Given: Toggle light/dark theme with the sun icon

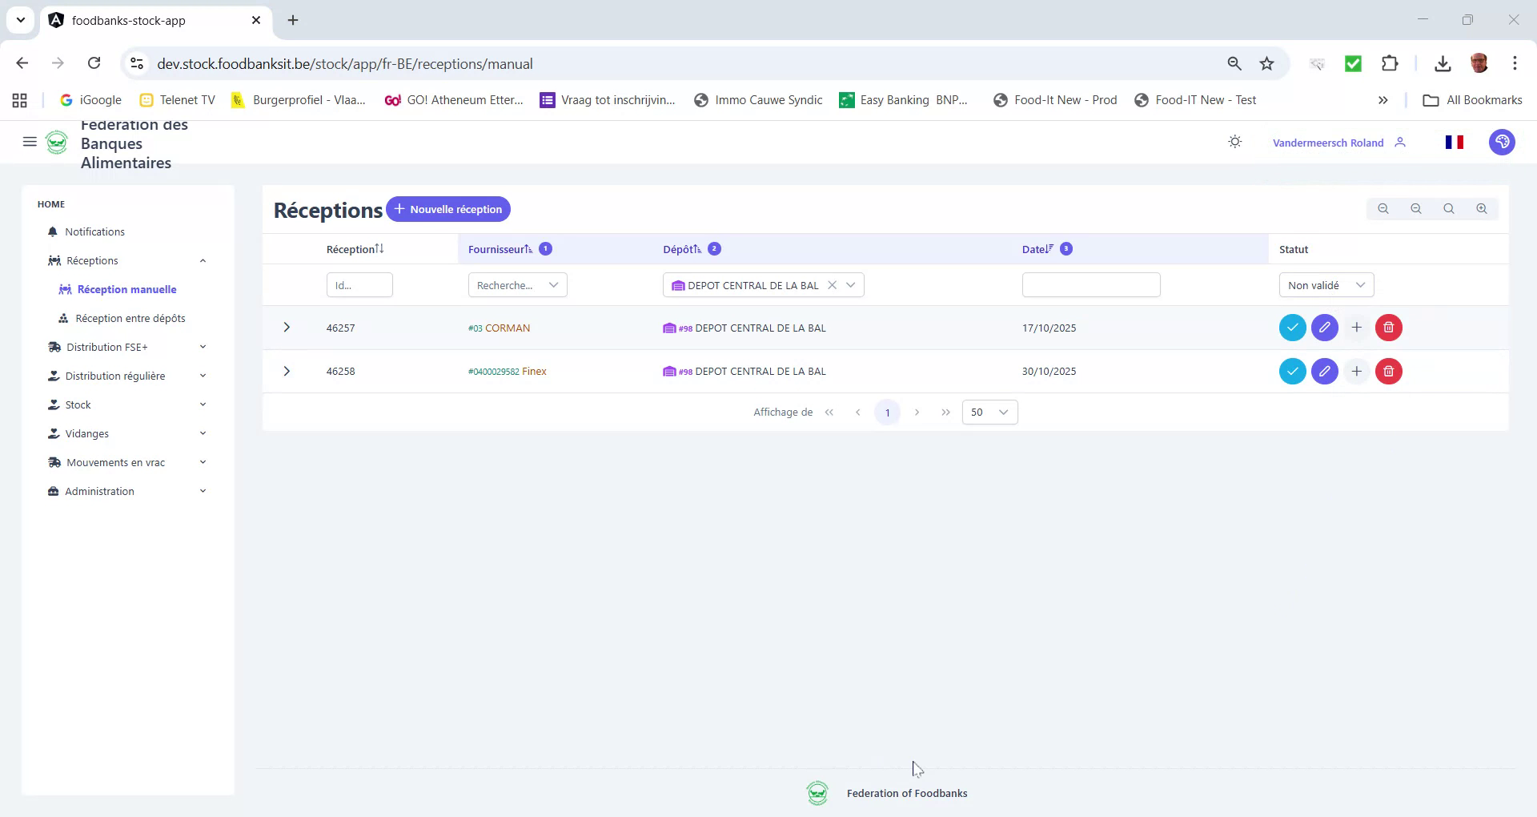Looking at the screenshot, I should tap(1234, 141).
